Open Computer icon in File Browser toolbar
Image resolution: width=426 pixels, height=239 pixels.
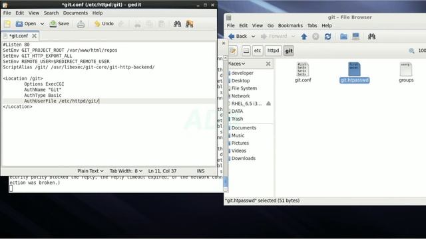[355, 37]
